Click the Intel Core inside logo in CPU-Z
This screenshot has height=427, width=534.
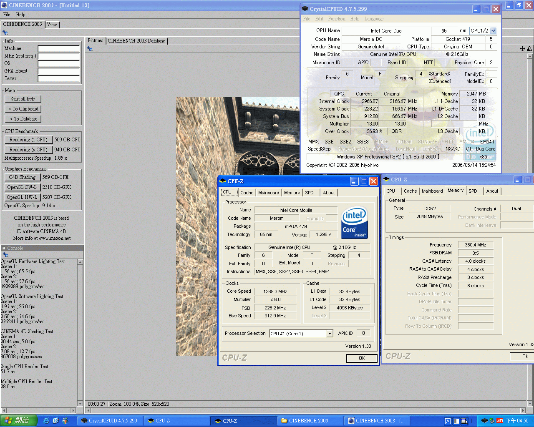(x=355, y=223)
